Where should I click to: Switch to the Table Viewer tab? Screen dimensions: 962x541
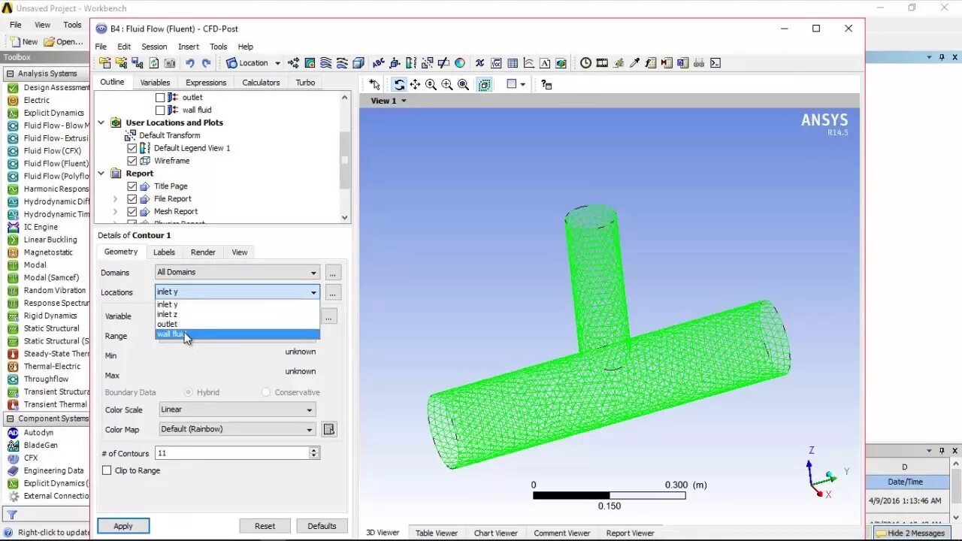tap(437, 533)
